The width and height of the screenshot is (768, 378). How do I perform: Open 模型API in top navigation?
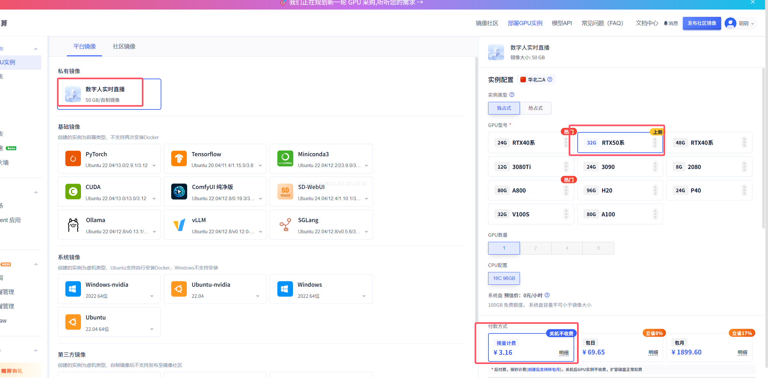click(562, 23)
